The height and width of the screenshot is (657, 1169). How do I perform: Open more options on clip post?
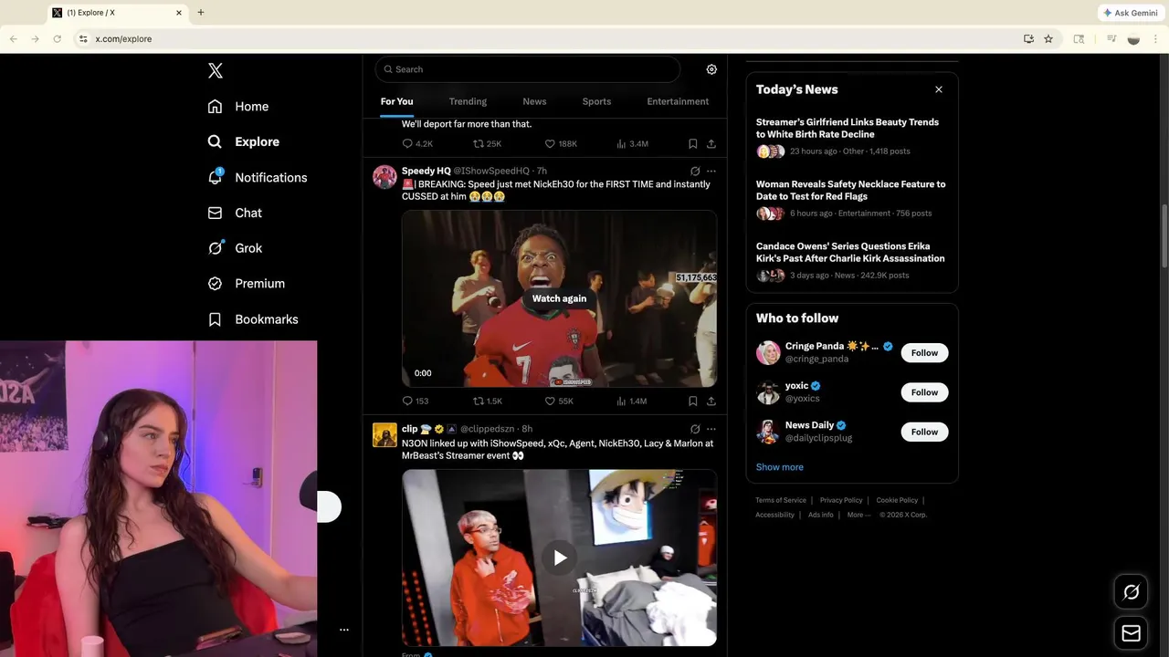(x=711, y=429)
